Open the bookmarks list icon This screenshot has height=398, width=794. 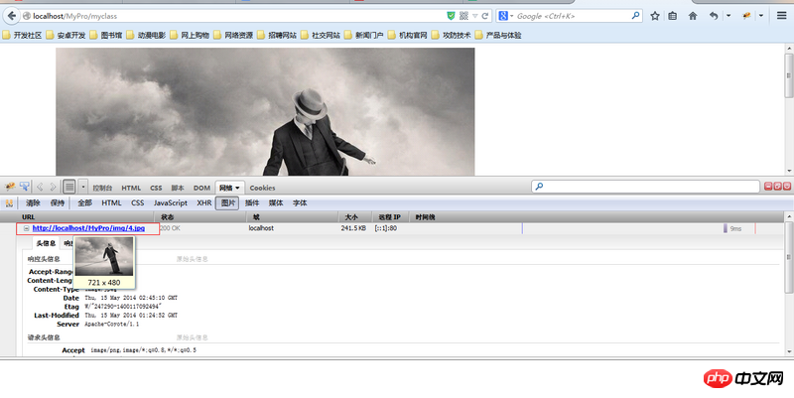click(673, 16)
